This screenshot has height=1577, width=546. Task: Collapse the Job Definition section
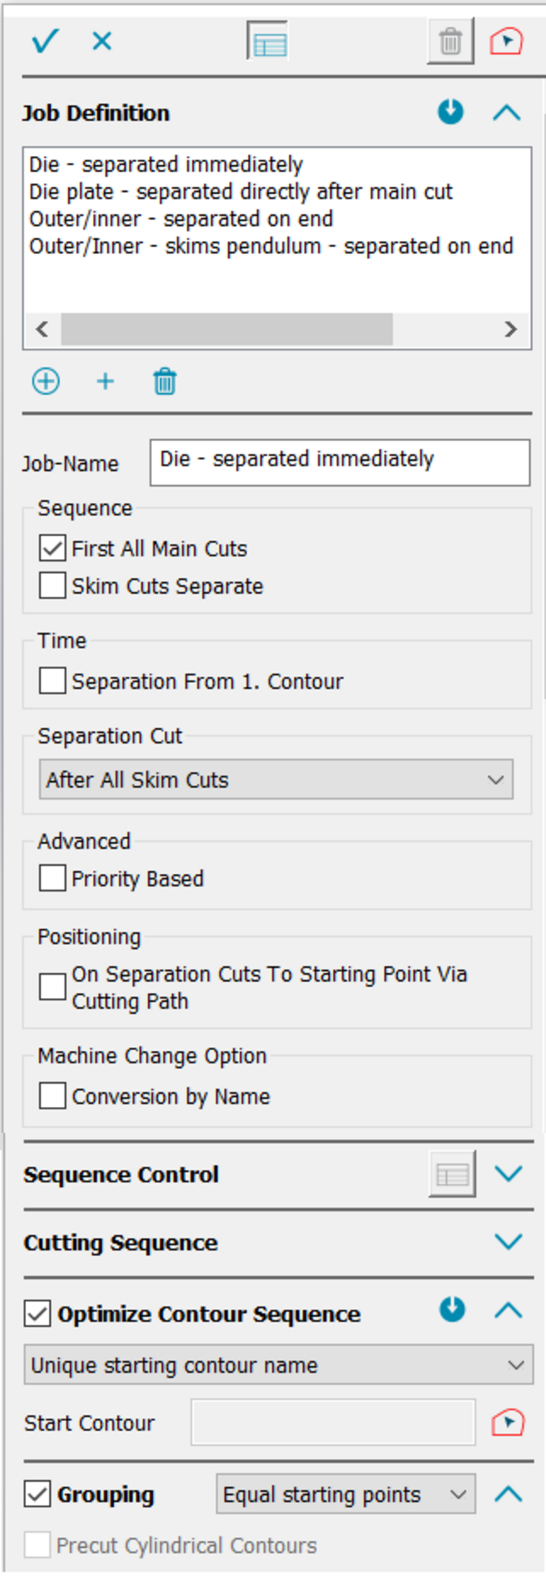pos(507,113)
